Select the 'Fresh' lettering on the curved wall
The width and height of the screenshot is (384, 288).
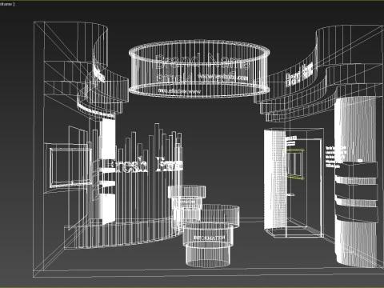pos(127,166)
